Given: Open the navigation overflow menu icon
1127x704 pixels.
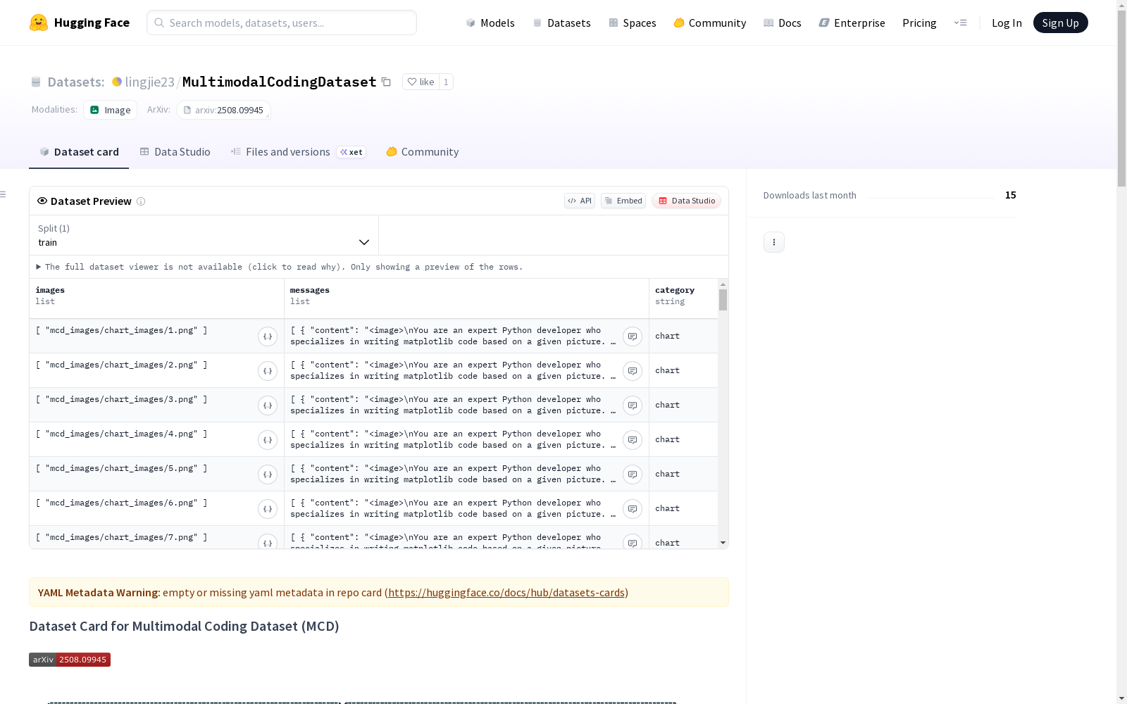Looking at the screenshot, I should coord(960,23).
